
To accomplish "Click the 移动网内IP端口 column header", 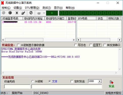I will pos(56,18).
